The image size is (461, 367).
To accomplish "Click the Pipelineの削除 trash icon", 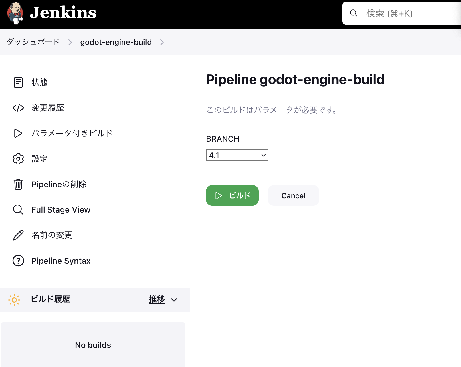I will point(18,184).
